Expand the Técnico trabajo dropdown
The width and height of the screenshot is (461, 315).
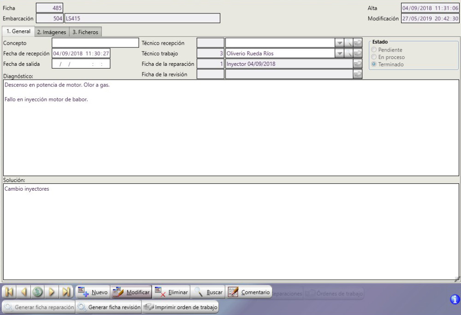tap(340, 53)
